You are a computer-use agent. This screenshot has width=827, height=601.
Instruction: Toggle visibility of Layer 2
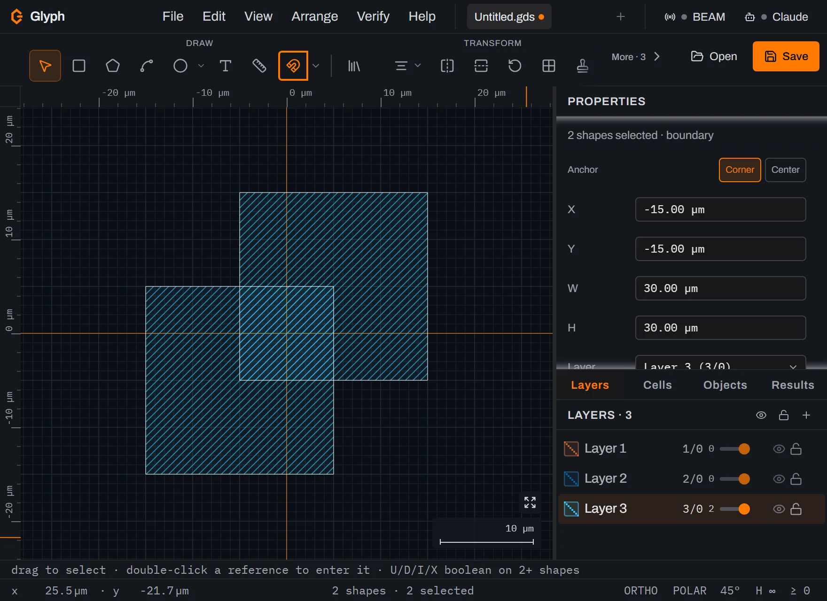point(779,479)
